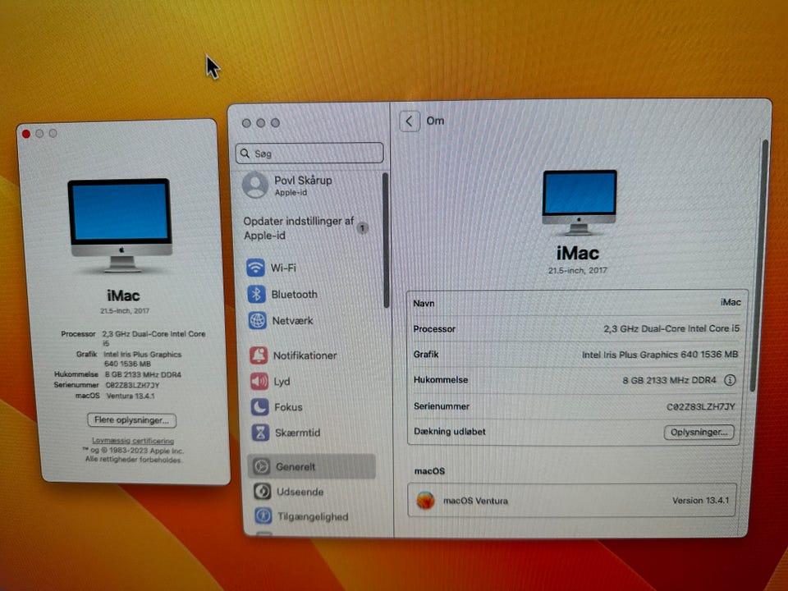
Task: Click the Povl Skårup profile avatar
Action: pyautogui.click(x=255, y=185)
